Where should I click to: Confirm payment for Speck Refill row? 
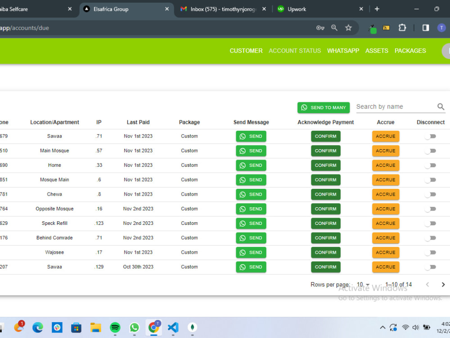pyautogui.click(x=326, y=224)
